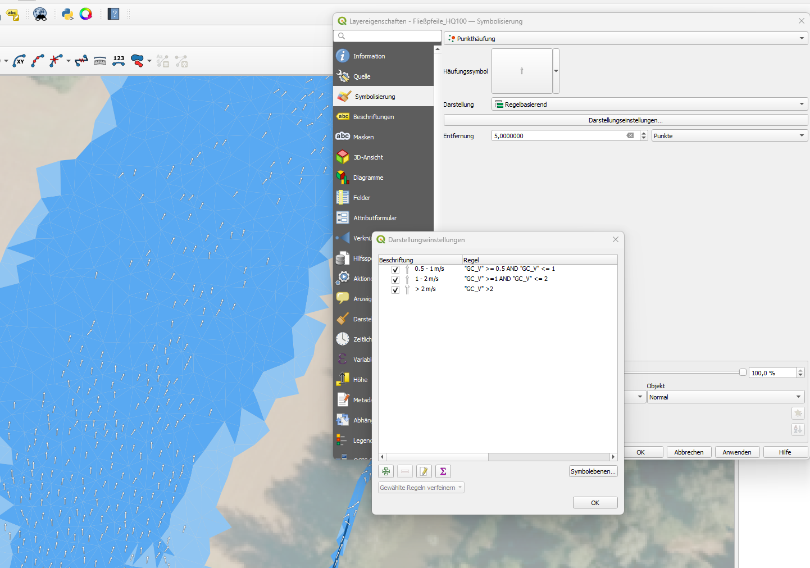The height and width of the screenshot is (568, 810).
Task: Click the opacity slider handle
Action: [743, 372]
